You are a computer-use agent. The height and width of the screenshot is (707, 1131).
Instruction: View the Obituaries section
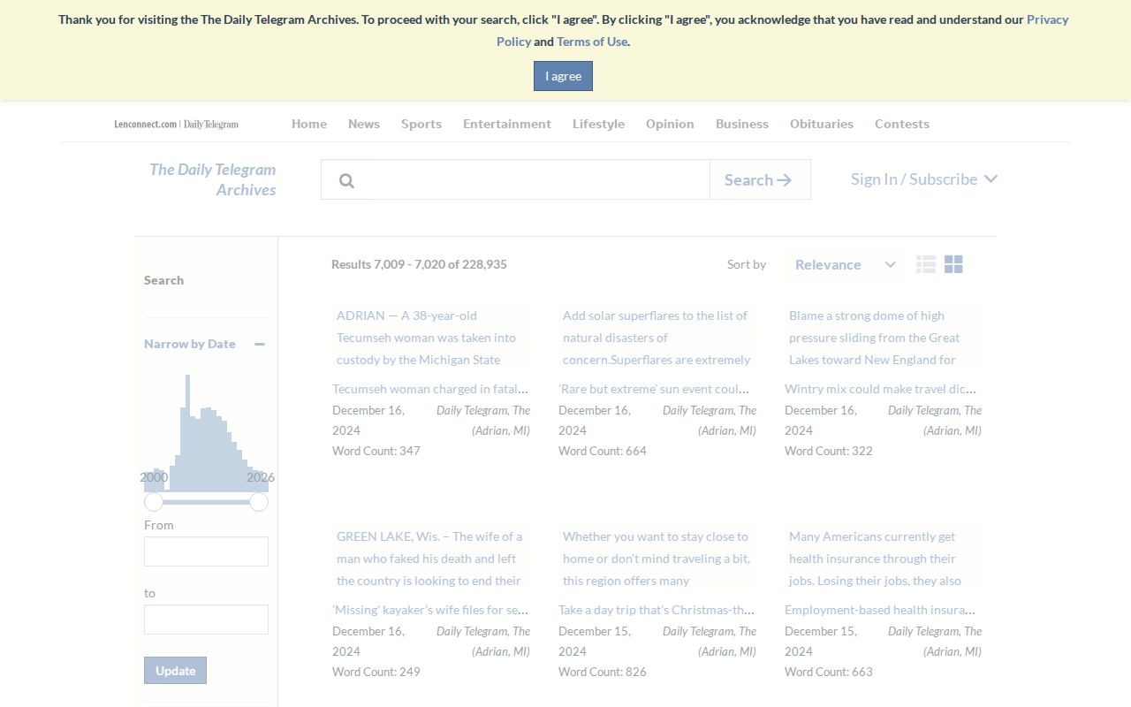pos(822,124)
